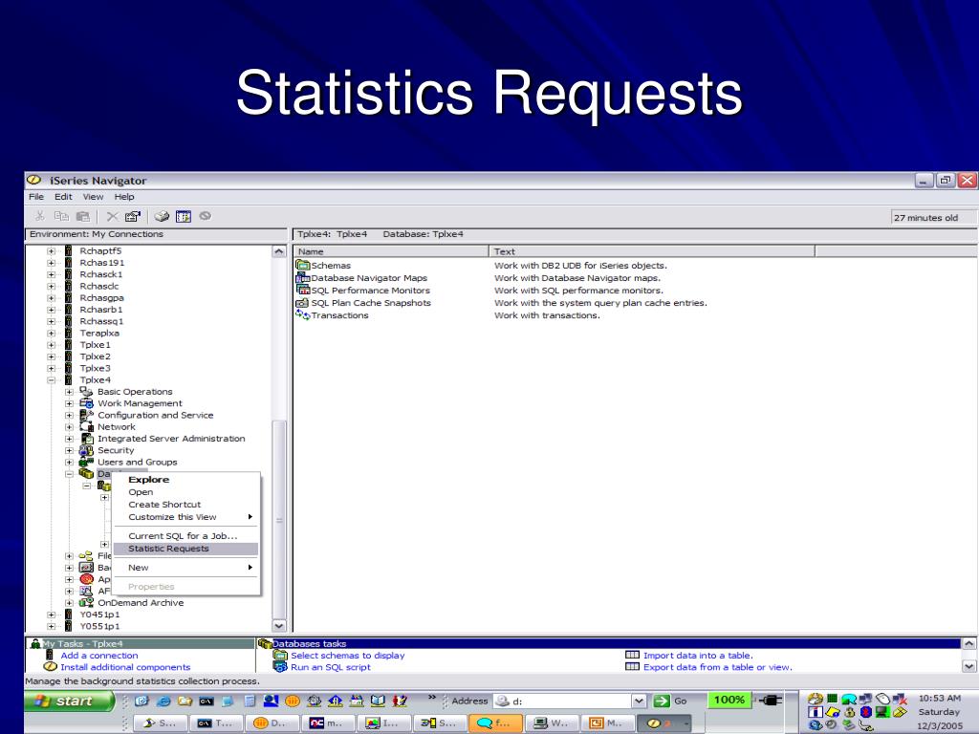This screenshot has height=734, width=979.
Task: Open the Transactions icon
Action: (x=303, y=315)
